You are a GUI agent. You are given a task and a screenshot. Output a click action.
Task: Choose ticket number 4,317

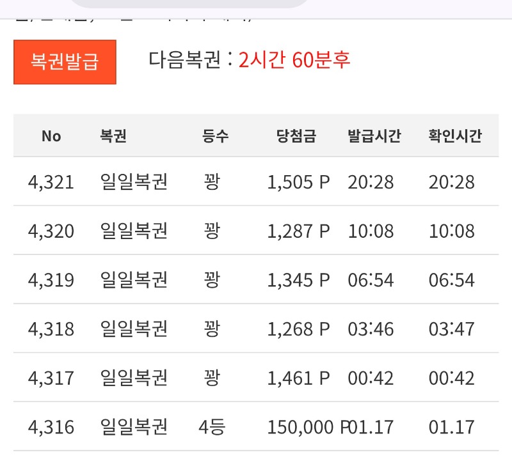[51, 378]
